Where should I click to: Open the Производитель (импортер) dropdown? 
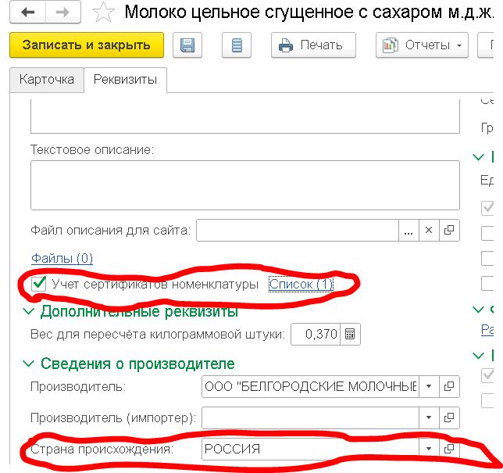click(x=429, y=417)
